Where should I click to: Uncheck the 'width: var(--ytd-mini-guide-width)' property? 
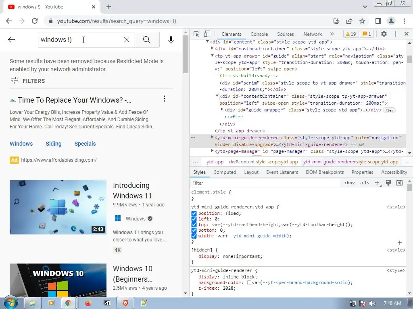[x=194, y=236]
